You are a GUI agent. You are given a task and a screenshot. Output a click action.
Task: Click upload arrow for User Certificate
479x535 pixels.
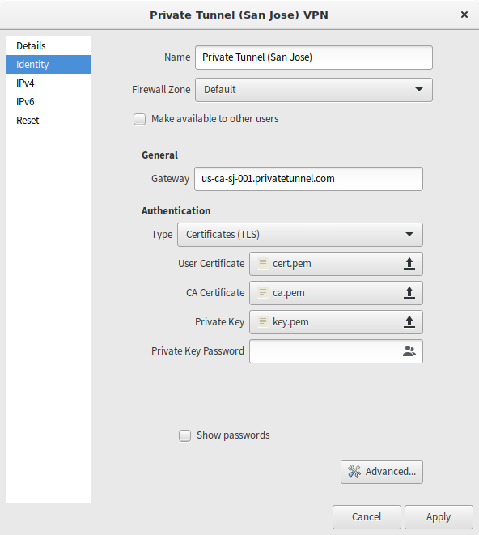409,264
